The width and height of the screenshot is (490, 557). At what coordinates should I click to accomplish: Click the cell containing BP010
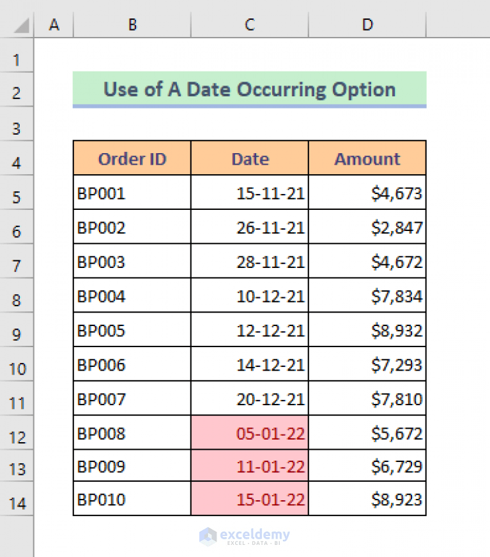pyautogui.click(x=132, y=499)
